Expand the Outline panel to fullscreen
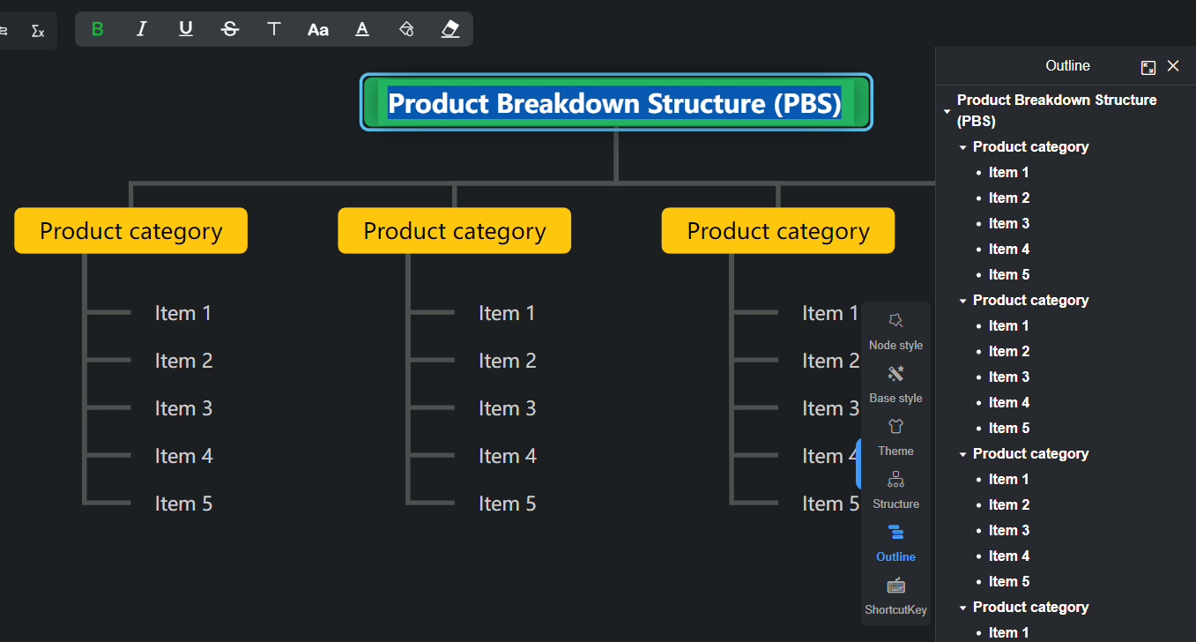Screen dimensions: 1196x642 pos(1148,67)
